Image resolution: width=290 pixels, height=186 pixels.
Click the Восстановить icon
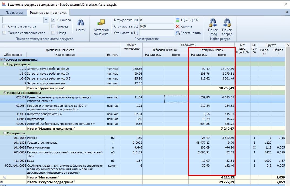(178, 33)
